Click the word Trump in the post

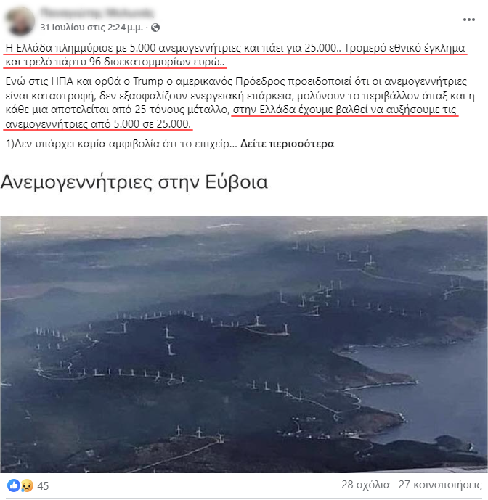147,81
